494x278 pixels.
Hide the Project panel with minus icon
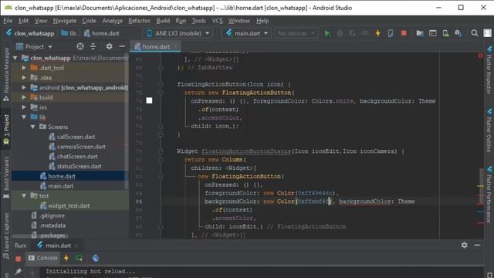click(x=122, y=46)
